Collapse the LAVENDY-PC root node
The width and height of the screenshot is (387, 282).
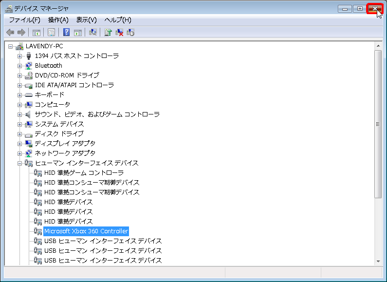coord(10,46)
